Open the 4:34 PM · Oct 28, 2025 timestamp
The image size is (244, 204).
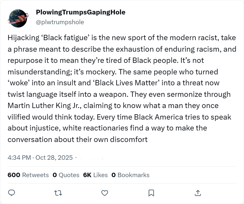[40, 158]
